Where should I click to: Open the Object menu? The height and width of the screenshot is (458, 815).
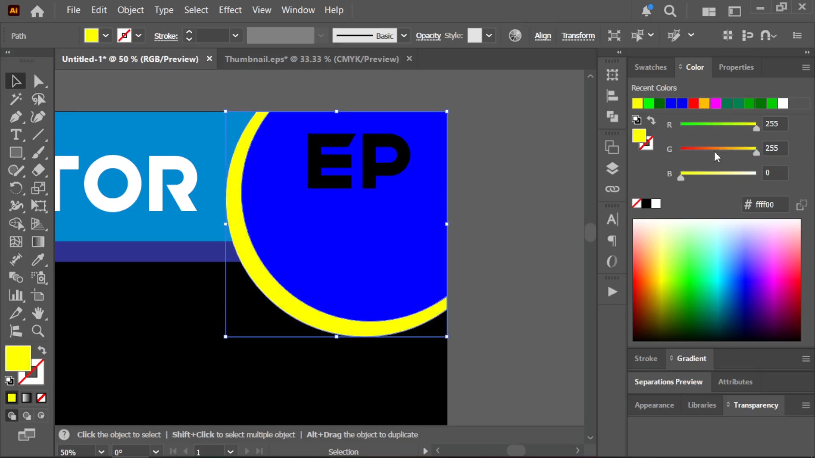[130, 10]
